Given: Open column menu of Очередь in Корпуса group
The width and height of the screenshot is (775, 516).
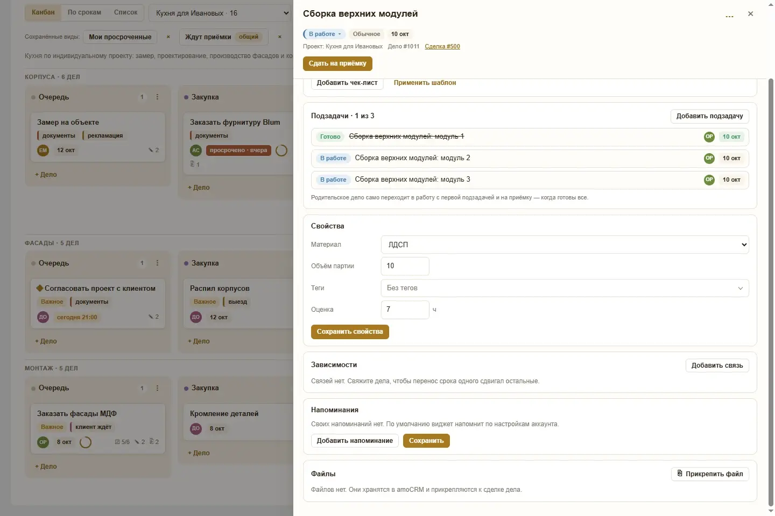Looking at the screenshot, I should click(158, 97).
